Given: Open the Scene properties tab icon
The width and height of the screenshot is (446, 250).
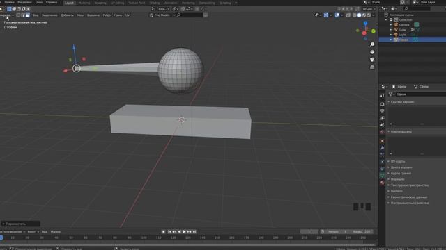Looking at the screenshot, I should (x=383, y=125).
